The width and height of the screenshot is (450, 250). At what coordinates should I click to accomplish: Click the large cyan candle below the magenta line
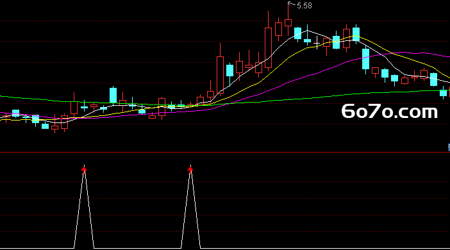coord(365,59)
